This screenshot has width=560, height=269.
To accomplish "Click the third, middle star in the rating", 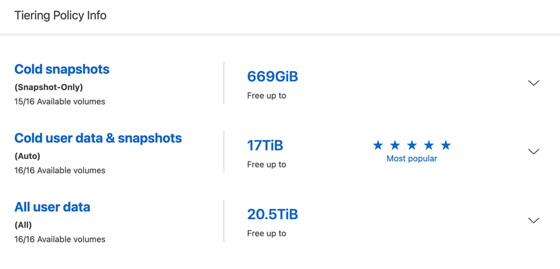I will click(x=412, y=145).
